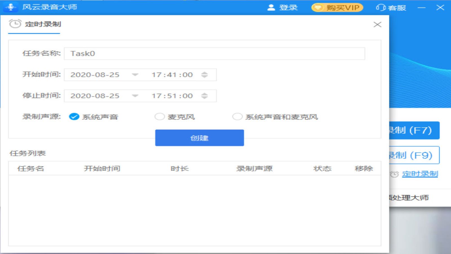Image resolution: width=451 pixels, height=254 pixels.
Task: Open the stop date dropdown
Action: (135, 96)
